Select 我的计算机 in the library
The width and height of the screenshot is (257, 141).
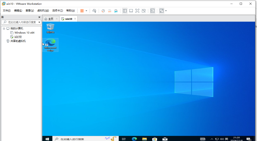17,28
